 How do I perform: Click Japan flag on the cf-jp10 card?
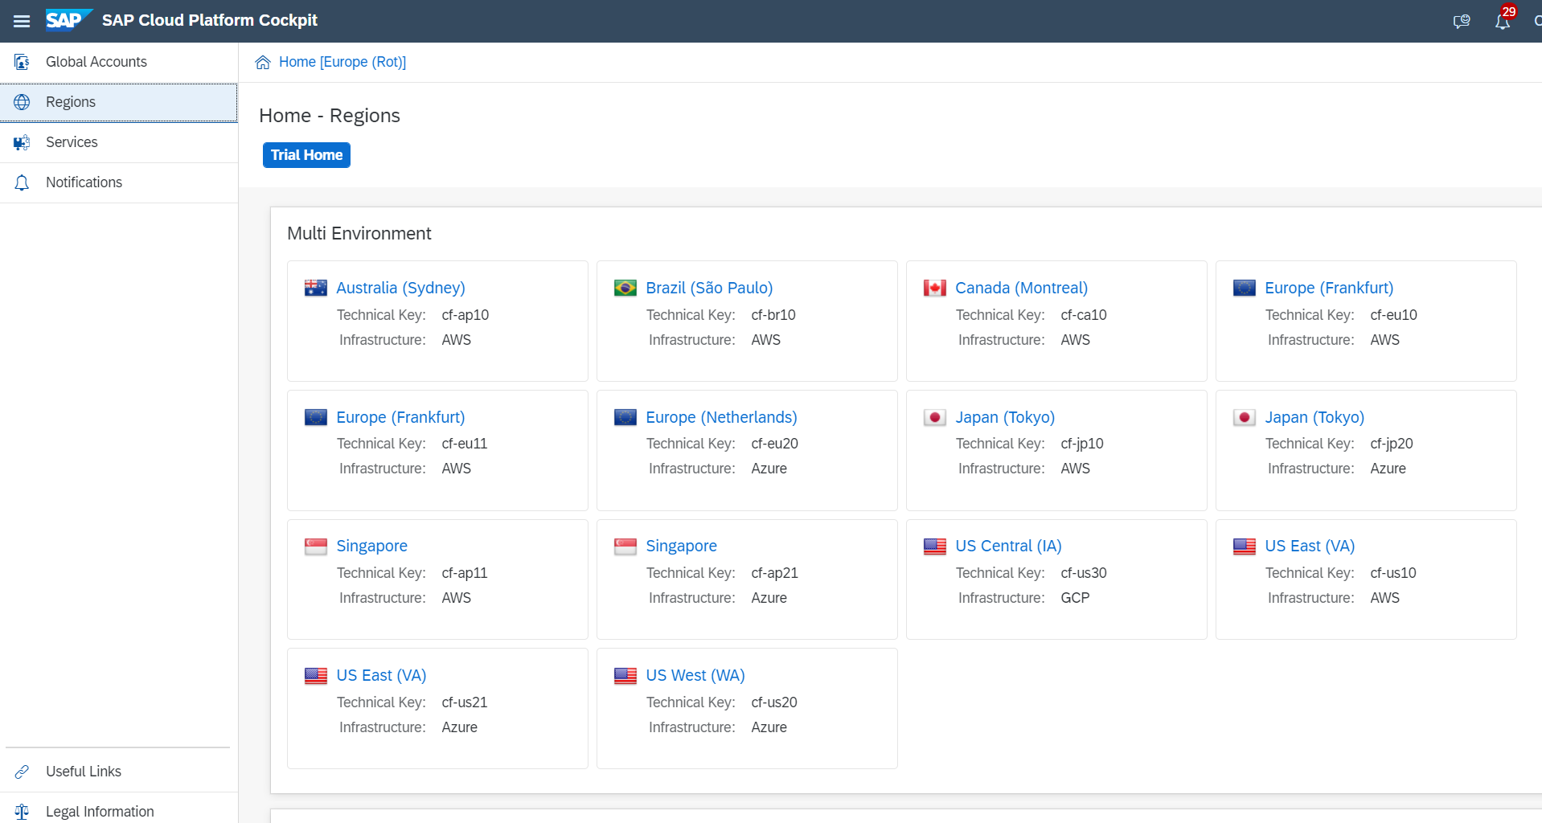[935, 417]
